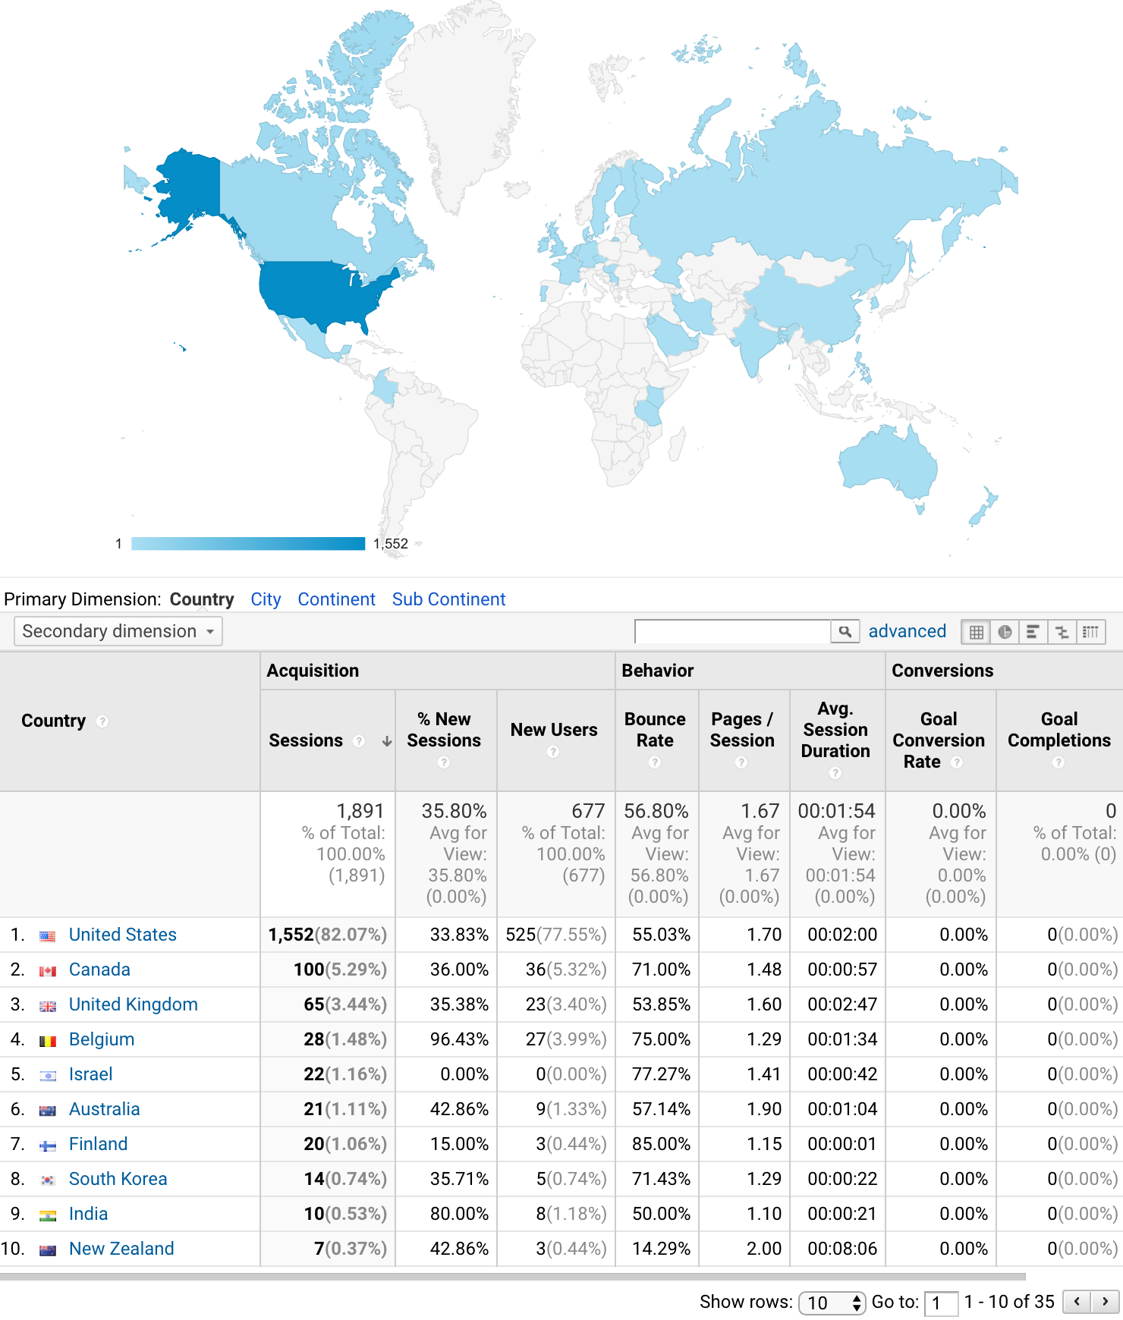Go to next page of rows
Screen dimensions: 1123x1320
coord(1106,1302)
